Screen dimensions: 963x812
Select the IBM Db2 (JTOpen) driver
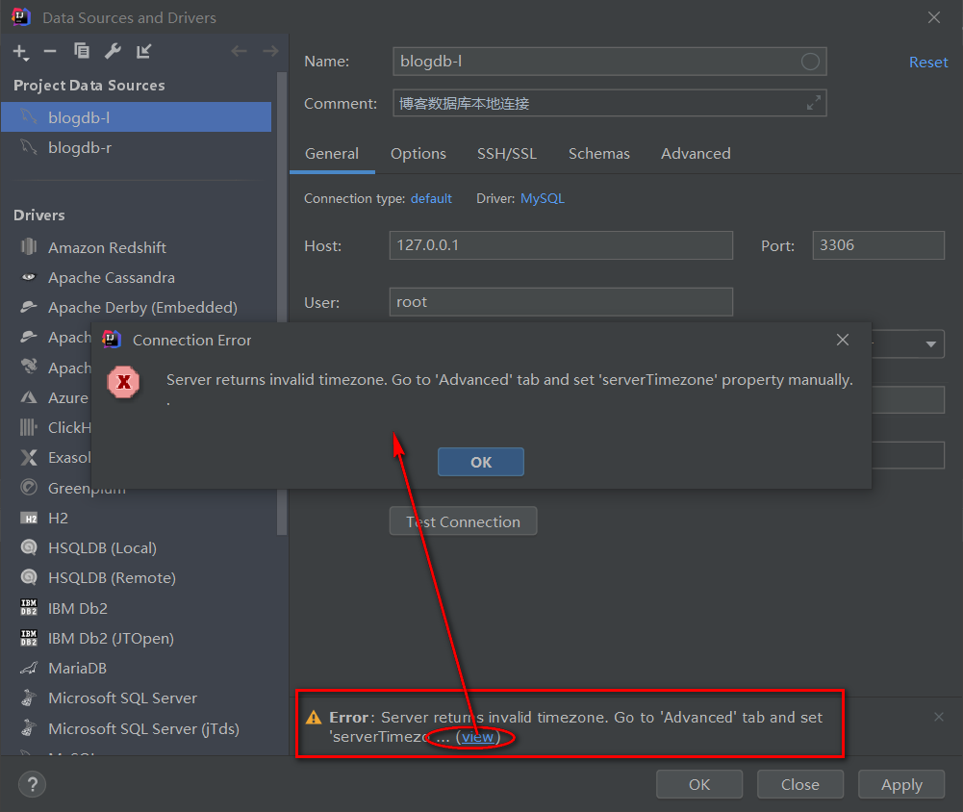pos(111,638)
